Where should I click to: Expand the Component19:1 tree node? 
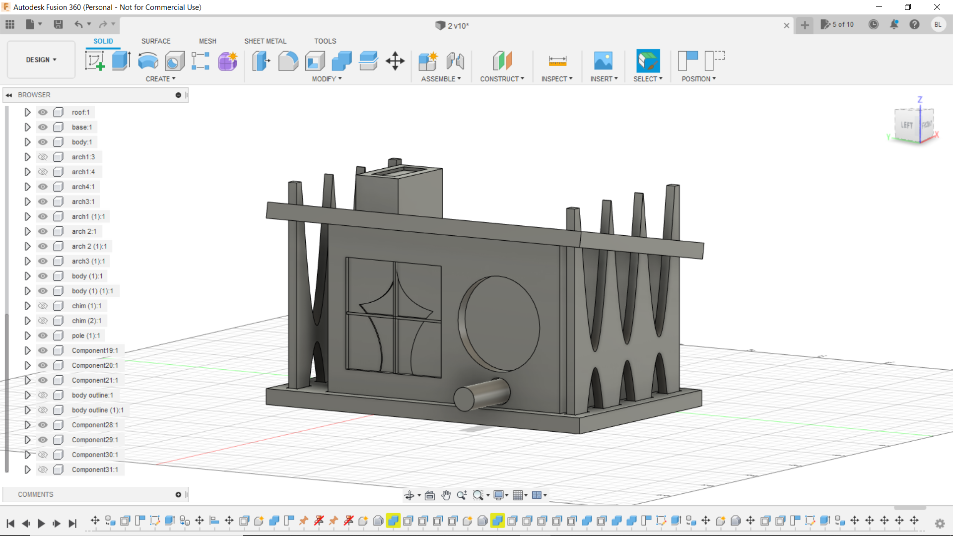click(x=27, y=350)
